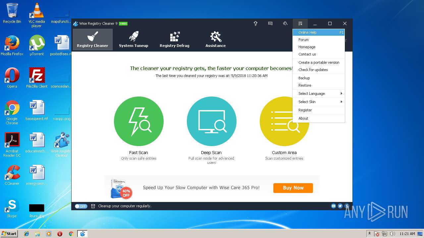The height and width of the screenshot is (238, 424).
Task: Click the upgrade arrow icon in the title bar
Action: click(255, 23)
